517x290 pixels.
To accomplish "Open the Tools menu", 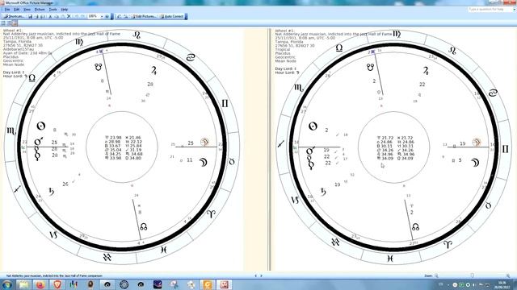I will pyautogui.click(x=53, y=10).
